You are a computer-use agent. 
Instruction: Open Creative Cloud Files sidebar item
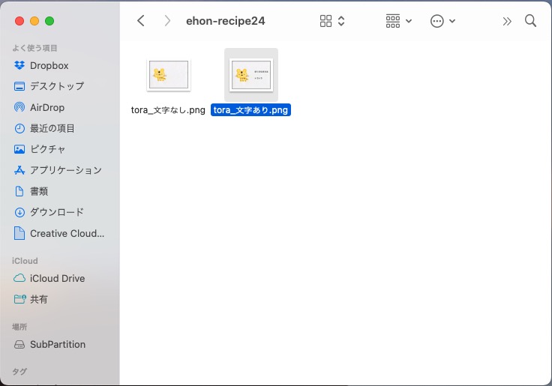67,233
